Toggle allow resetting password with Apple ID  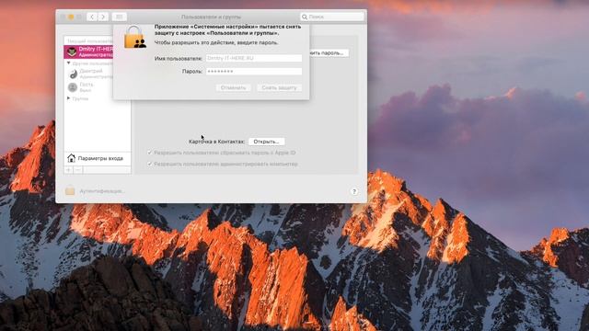(149, 153)
